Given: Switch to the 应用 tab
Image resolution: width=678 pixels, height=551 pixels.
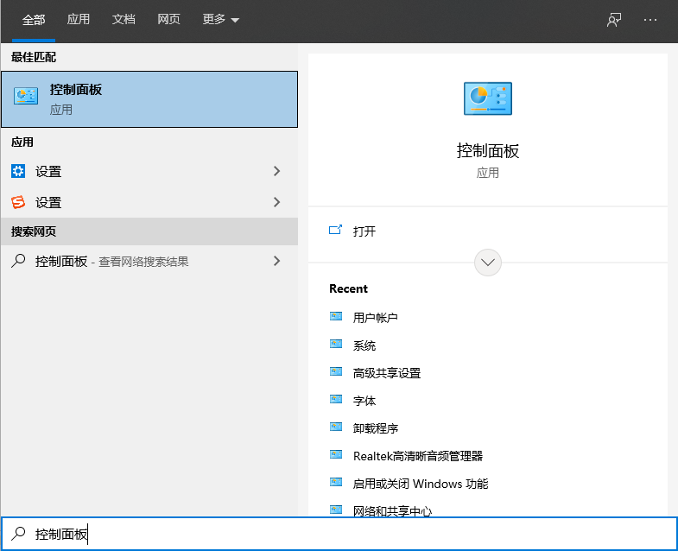Looking at the screenshot, I should coord(79,20).
